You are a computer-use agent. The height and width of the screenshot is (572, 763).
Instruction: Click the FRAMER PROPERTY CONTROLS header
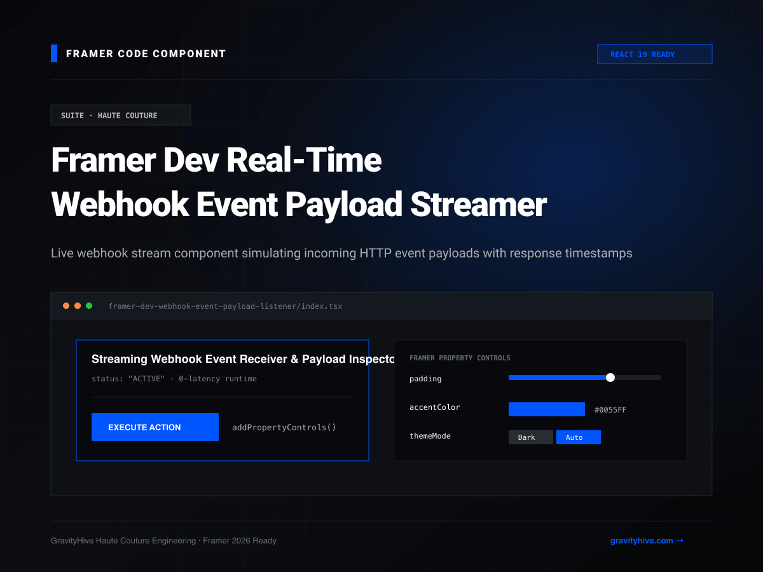click(x=460, y=358)
